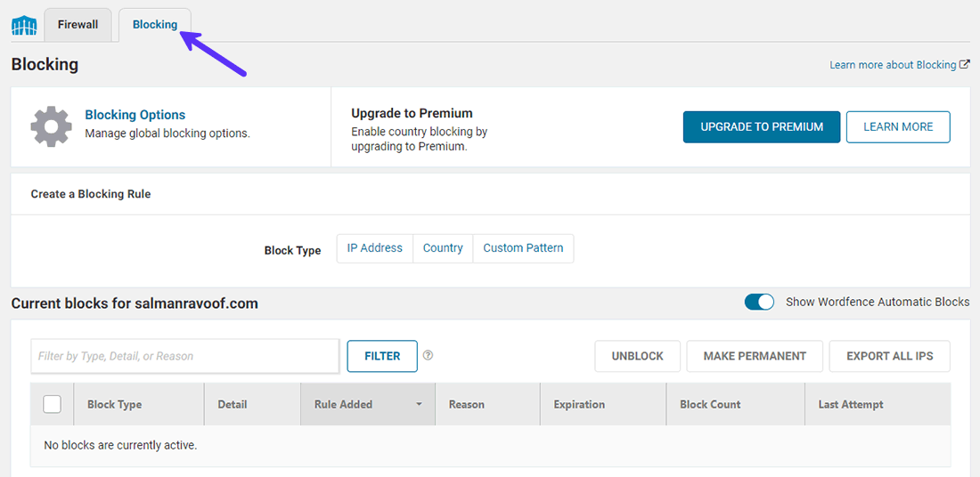The height and width of the screenshot is (477, 980).
Task: Toggle Show Wordfence Automatic Blocks switch
Action: click(x=759, y=302)
